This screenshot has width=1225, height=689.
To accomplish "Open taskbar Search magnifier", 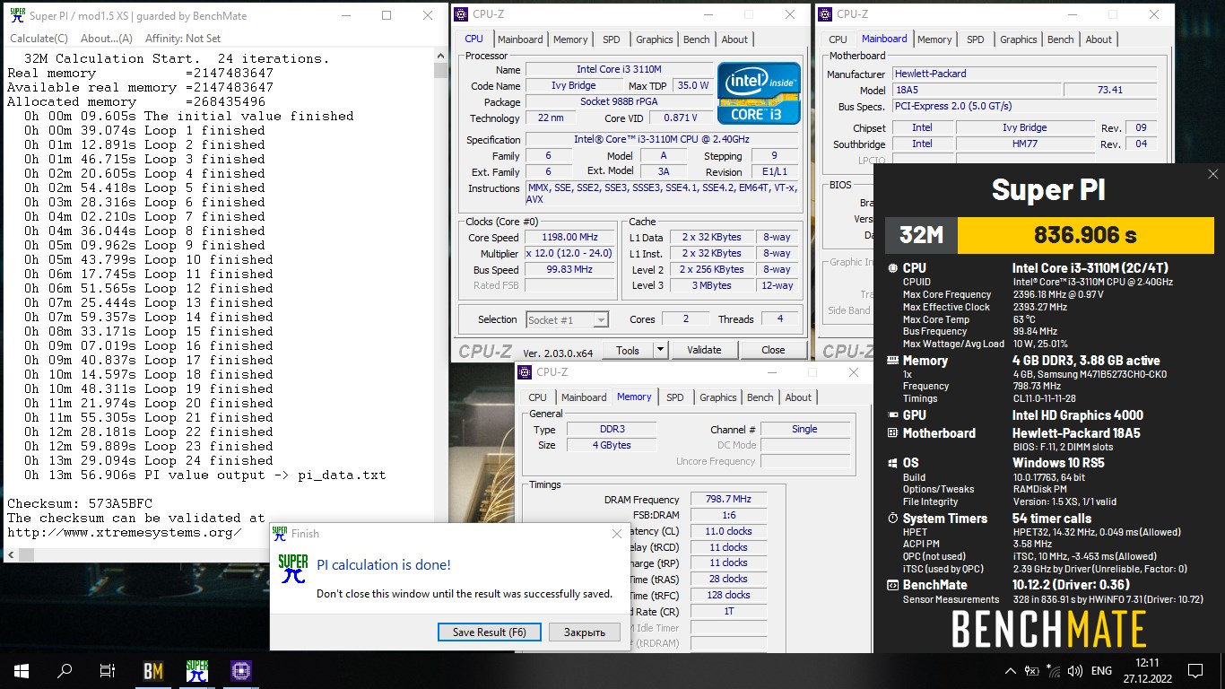I will click(65, 670).
